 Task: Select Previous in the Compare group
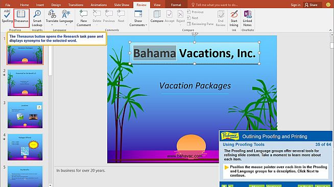click(195, 12)
